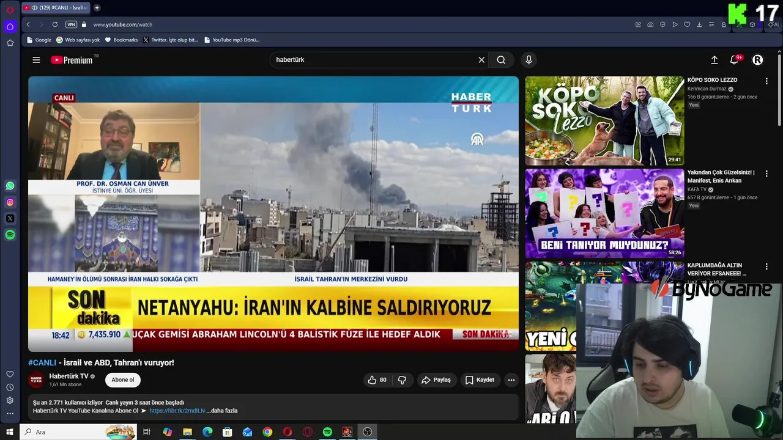Subscribe using Abone ol button
The height and width of the screenshot is (440, 783).
(x=122, y=380)
